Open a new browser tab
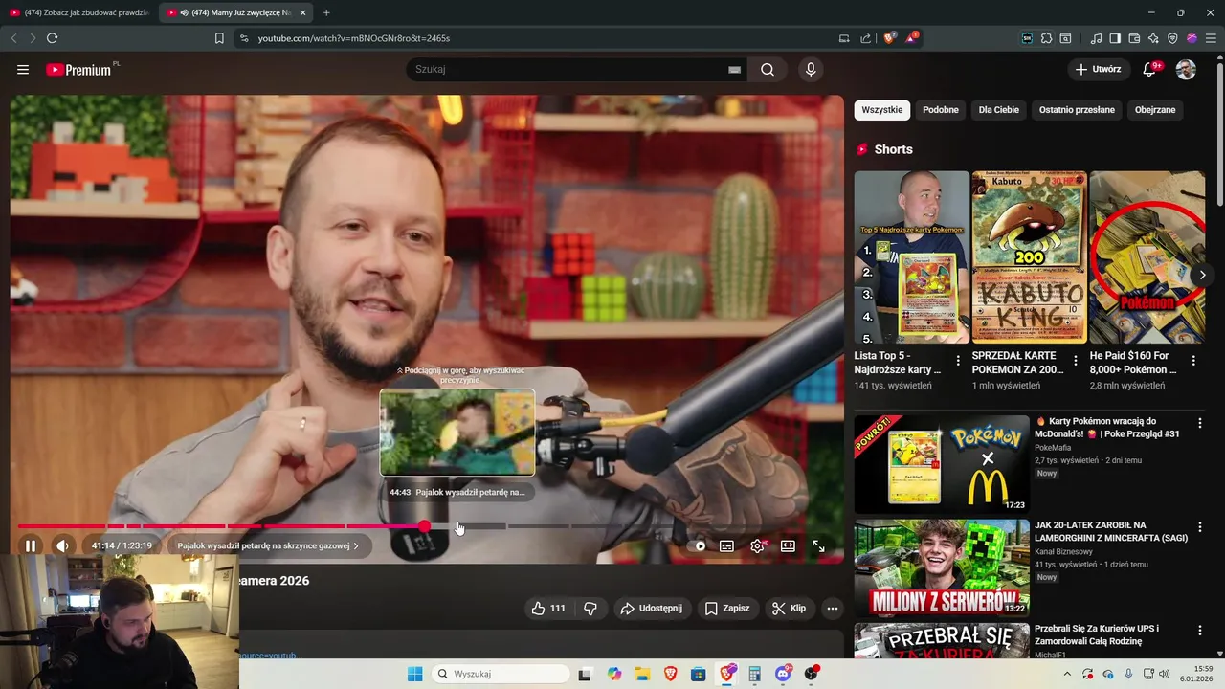The image size is (1225, 689). coord(326,12)
